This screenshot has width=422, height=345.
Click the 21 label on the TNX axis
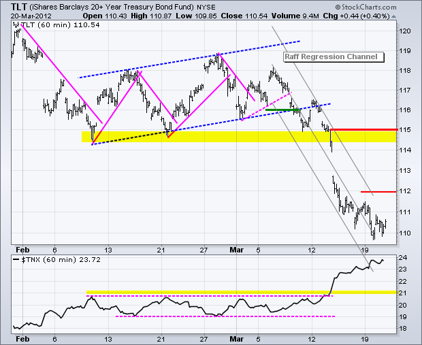403,293
